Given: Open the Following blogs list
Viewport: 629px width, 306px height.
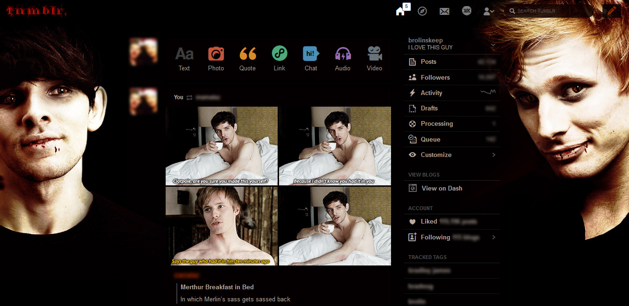Looking at the screenshot, I should click(452, 237).
